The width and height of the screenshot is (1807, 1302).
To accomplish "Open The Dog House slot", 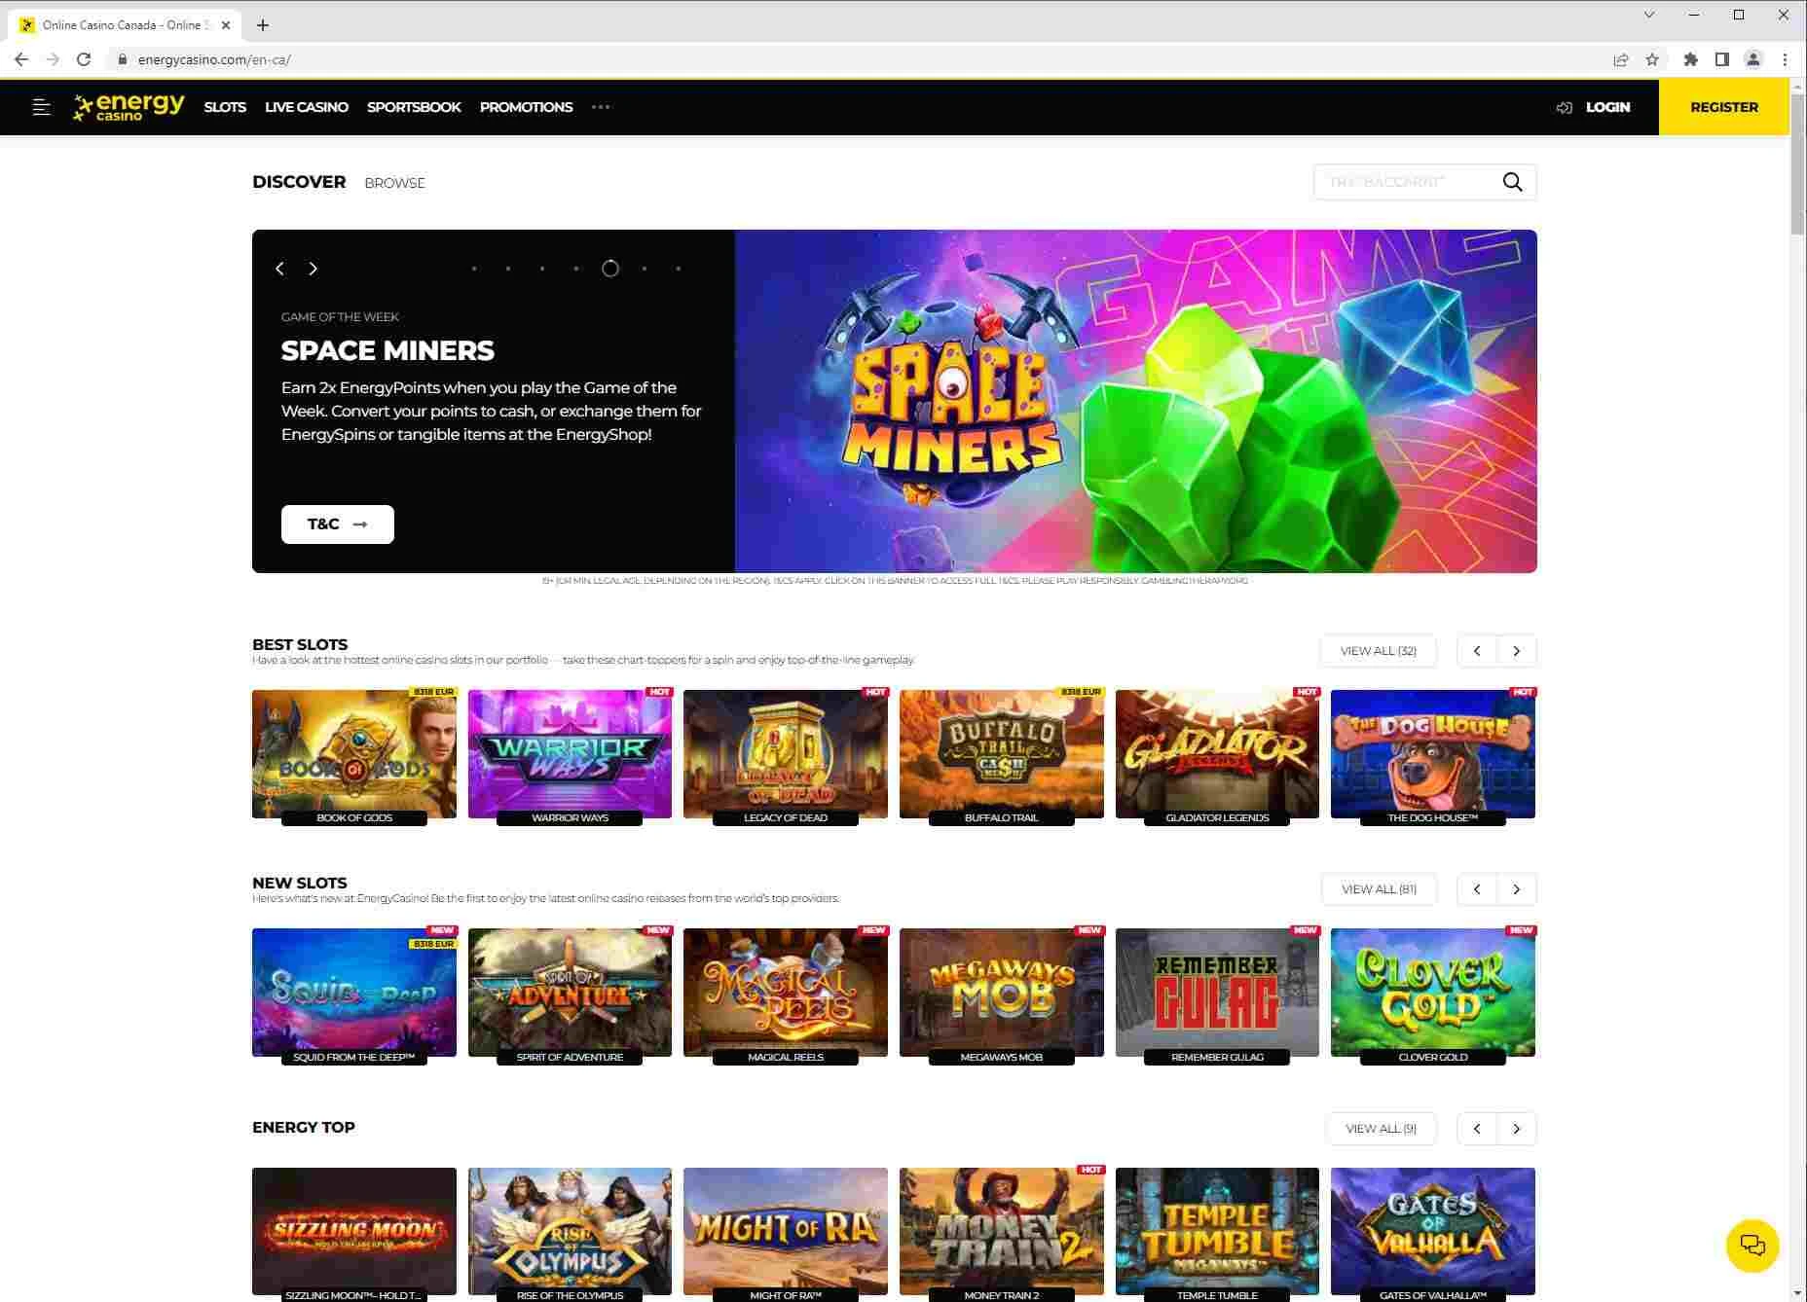I will (x=1433, y=755).
